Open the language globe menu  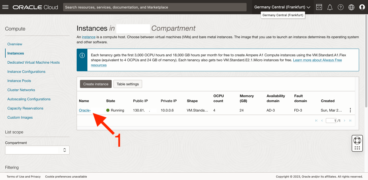point(351,7)
